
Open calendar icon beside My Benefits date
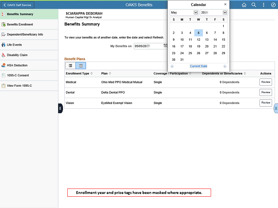click(165, 46)
